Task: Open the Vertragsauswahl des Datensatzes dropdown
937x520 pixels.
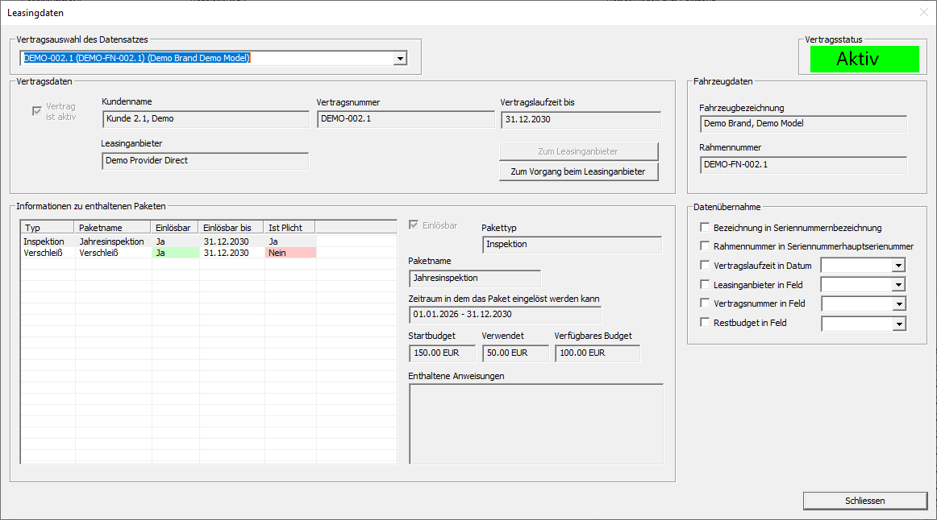Action: pos(401,58)
